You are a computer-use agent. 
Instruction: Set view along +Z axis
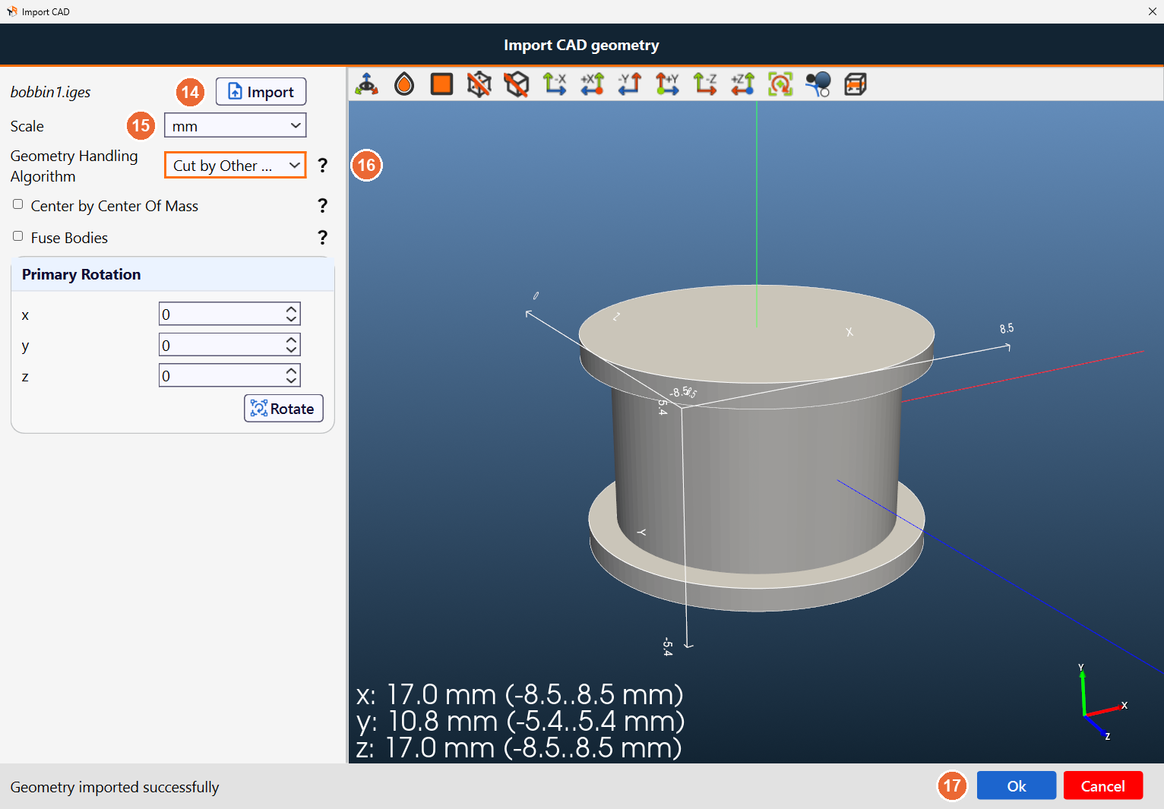tap(742, 84)
